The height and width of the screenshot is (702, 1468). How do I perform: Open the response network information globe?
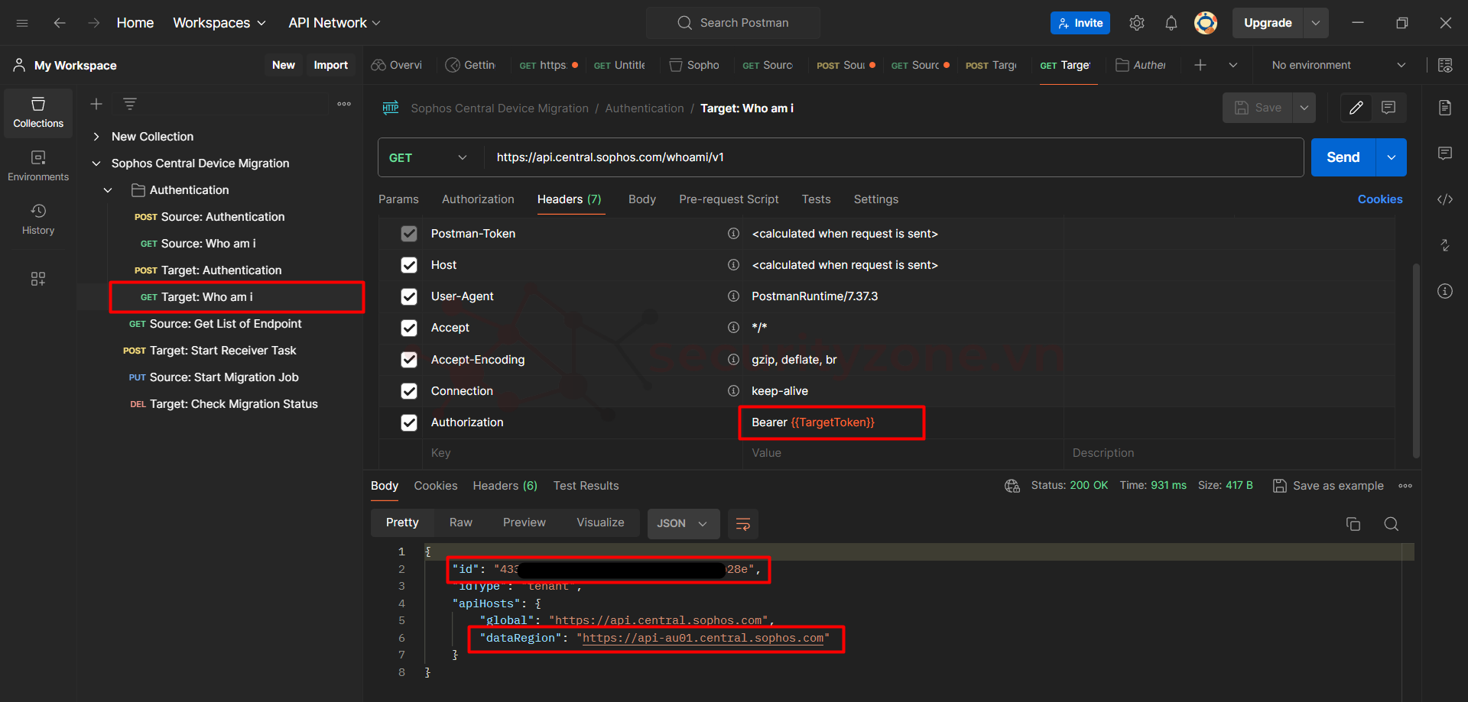click(1012, 486)
